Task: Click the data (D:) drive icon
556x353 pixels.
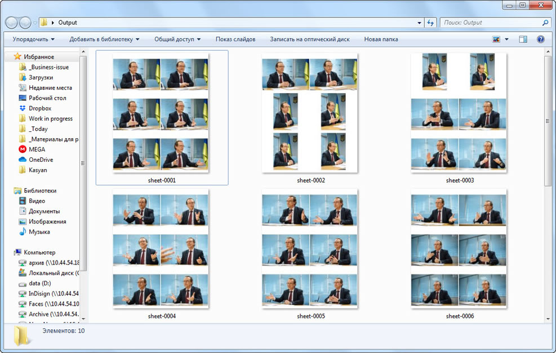Action: click(x=23, y=284)
